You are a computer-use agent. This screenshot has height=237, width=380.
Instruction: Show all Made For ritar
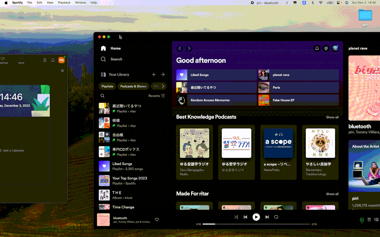(332, 194)
